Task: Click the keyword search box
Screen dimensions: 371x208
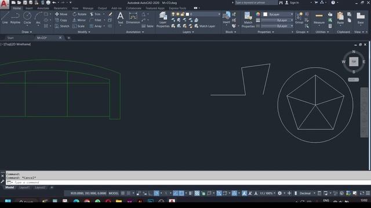Action: [256, 2]
